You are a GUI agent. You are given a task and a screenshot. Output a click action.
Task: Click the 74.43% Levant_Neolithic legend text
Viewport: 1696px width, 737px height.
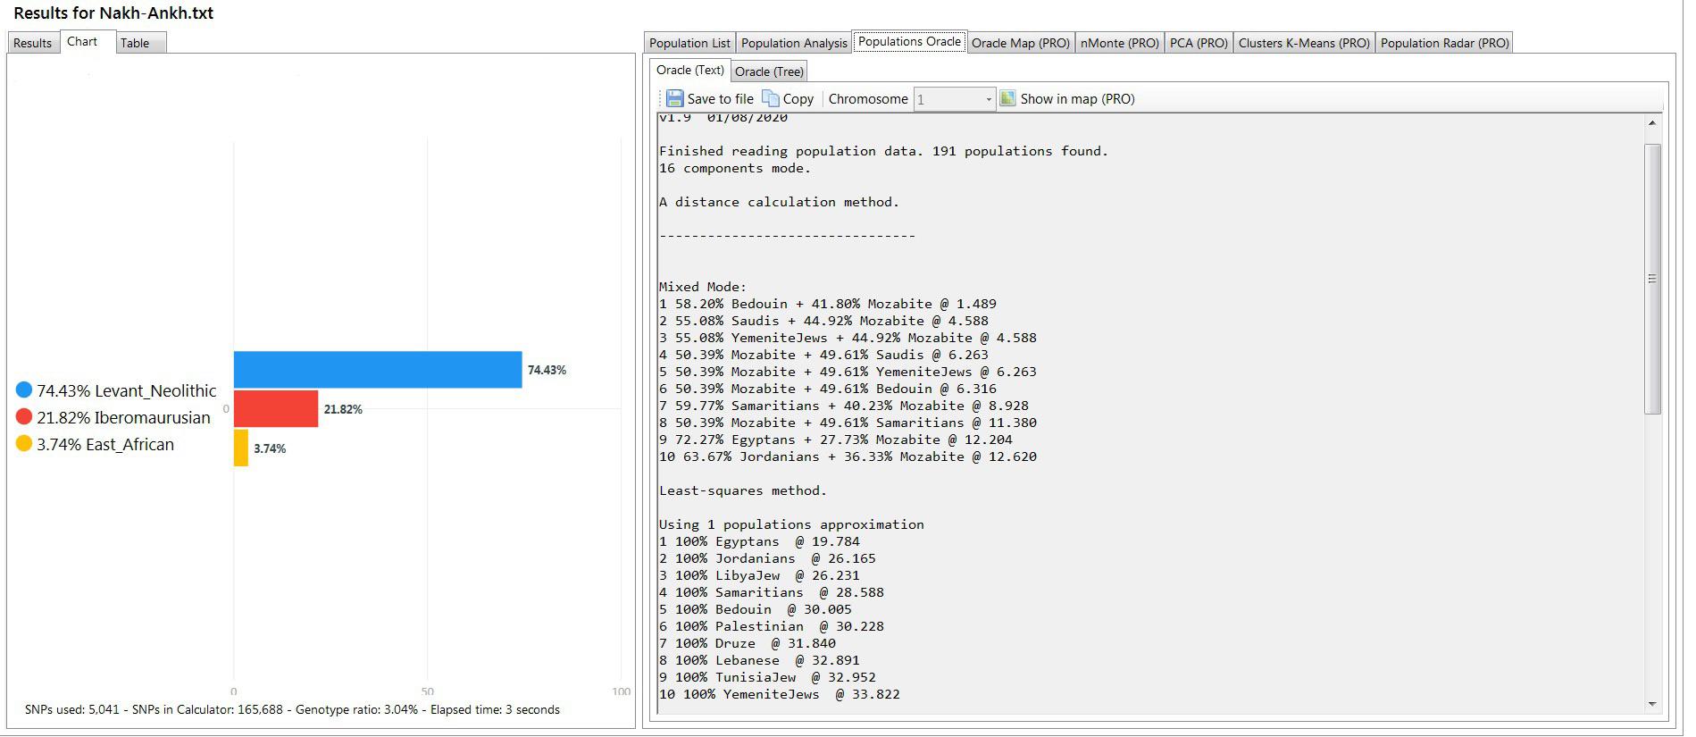click(126, 390)
